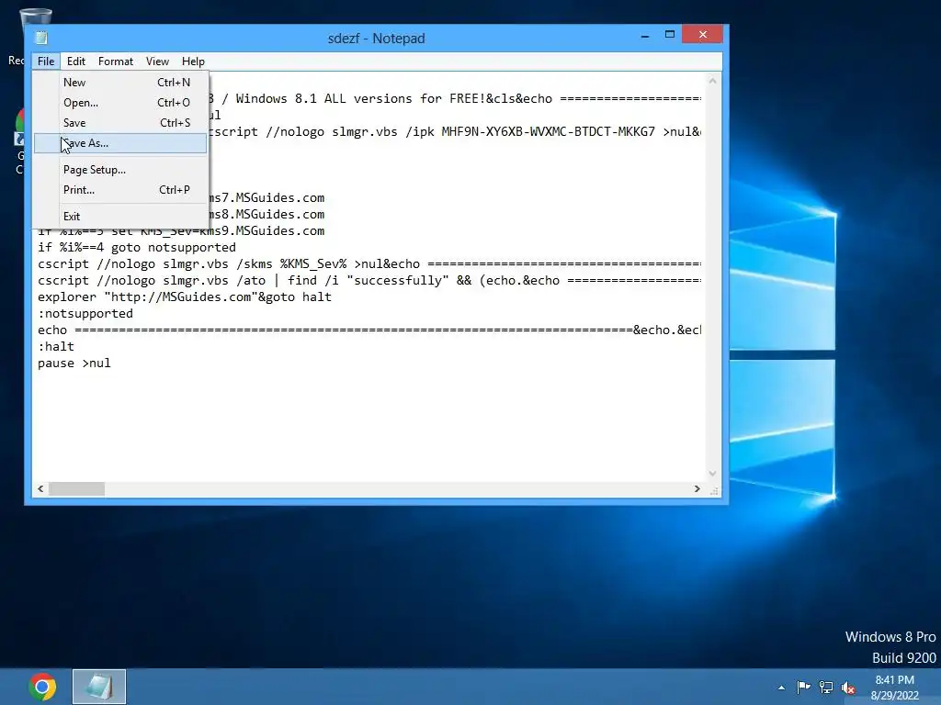Click the line "pause >nul"

74,363
